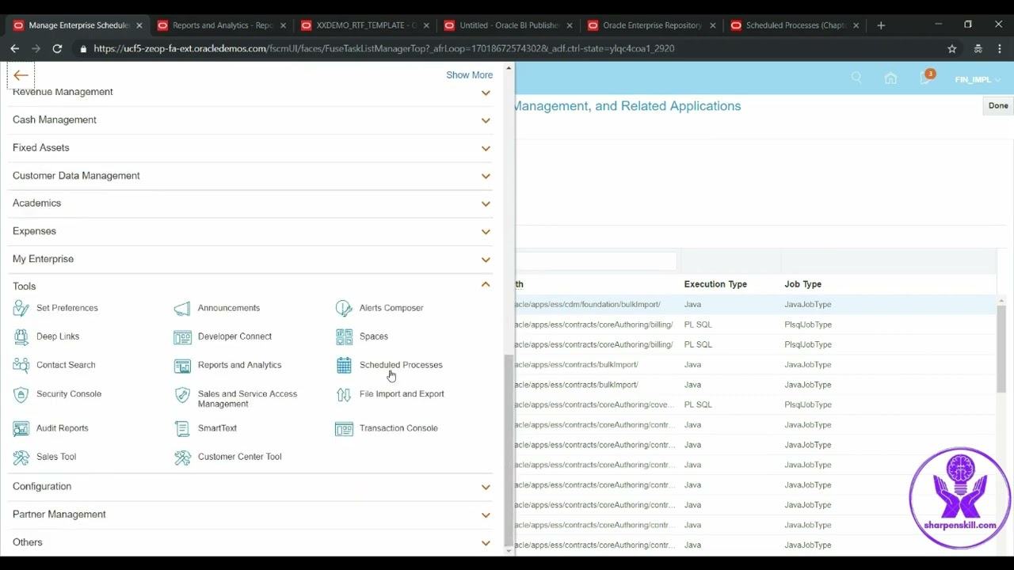This screenshot has height=570, width=1014.
Task: Expand the Customer Data Management section
Action: point(486,176)
